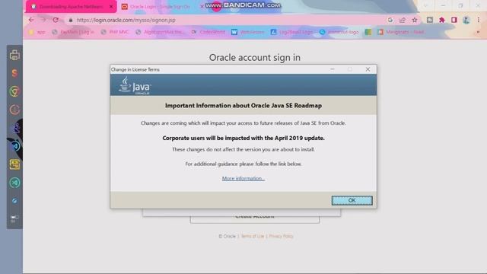487x274 pixels.
Task: Open the Chrome icon in the left sidebar
Action: [14, 91]
